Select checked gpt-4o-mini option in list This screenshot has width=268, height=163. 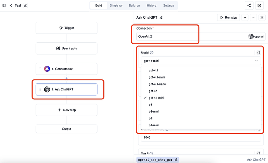pos(201,98)
